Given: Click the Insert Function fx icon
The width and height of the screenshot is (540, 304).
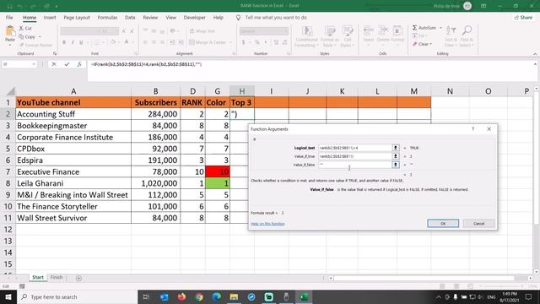Looking at the screenshot, I should (x=79, y=64).
